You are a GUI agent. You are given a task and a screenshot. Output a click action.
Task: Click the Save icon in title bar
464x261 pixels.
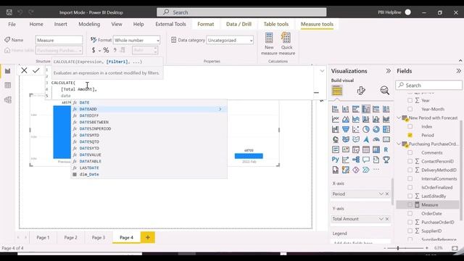coord(9,12)
